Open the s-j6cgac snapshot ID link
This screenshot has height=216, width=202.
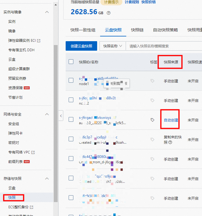pos(98,118)
